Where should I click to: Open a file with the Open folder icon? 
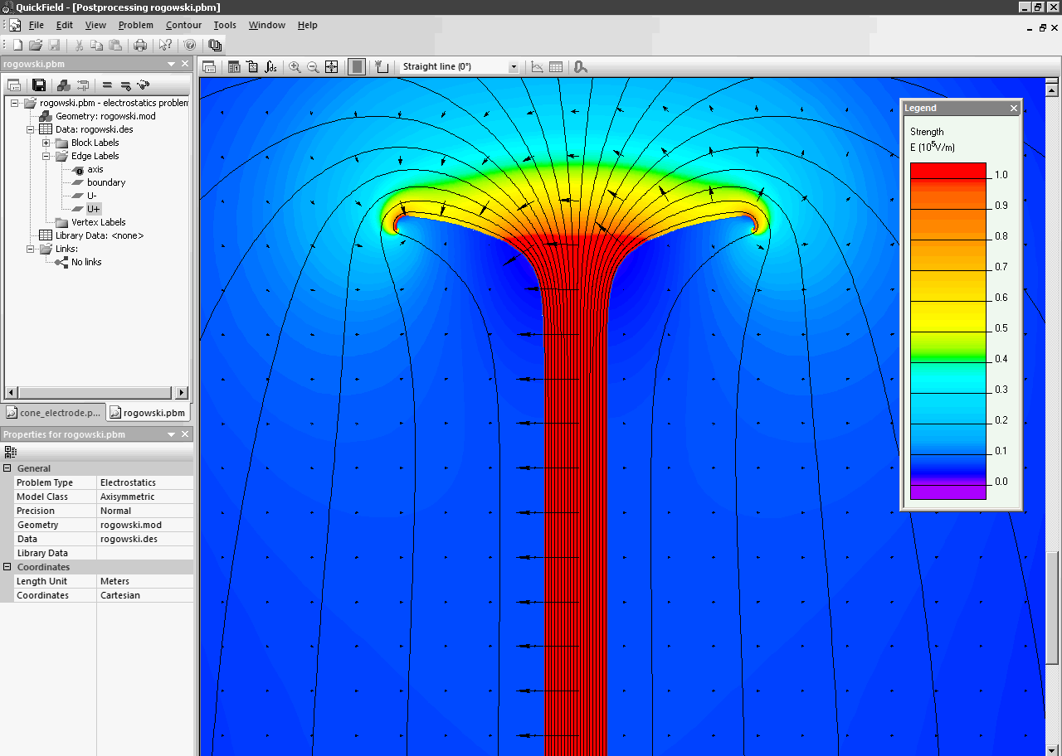point(36,45)
